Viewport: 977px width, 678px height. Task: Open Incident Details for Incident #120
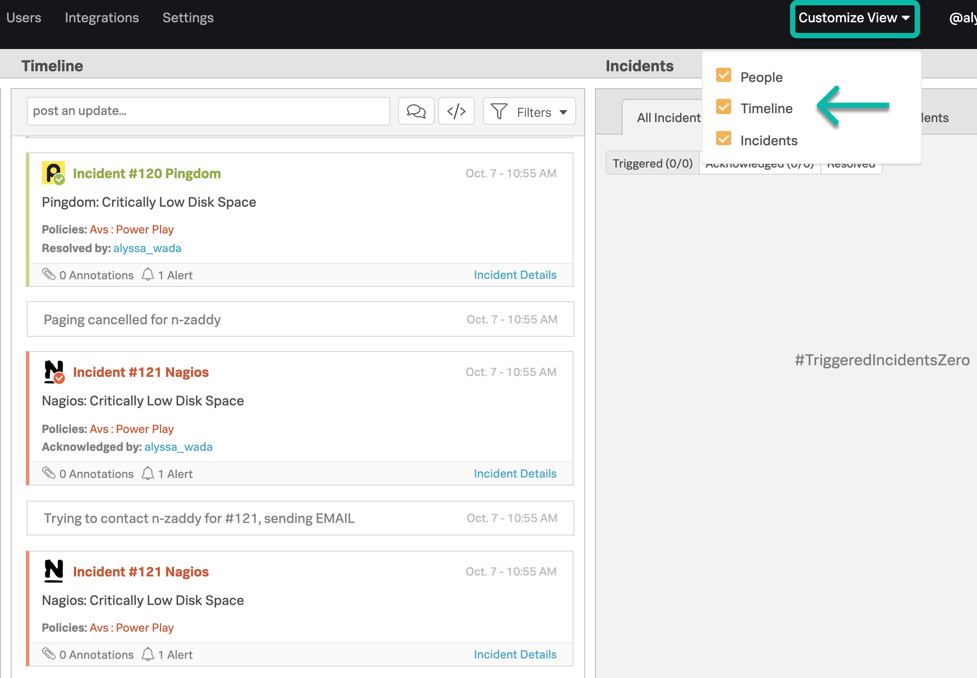coord(515,275)
